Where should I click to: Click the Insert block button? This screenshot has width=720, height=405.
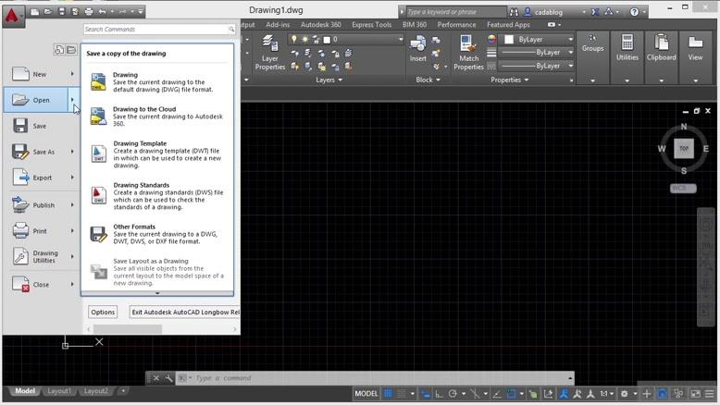coord(418,49)
